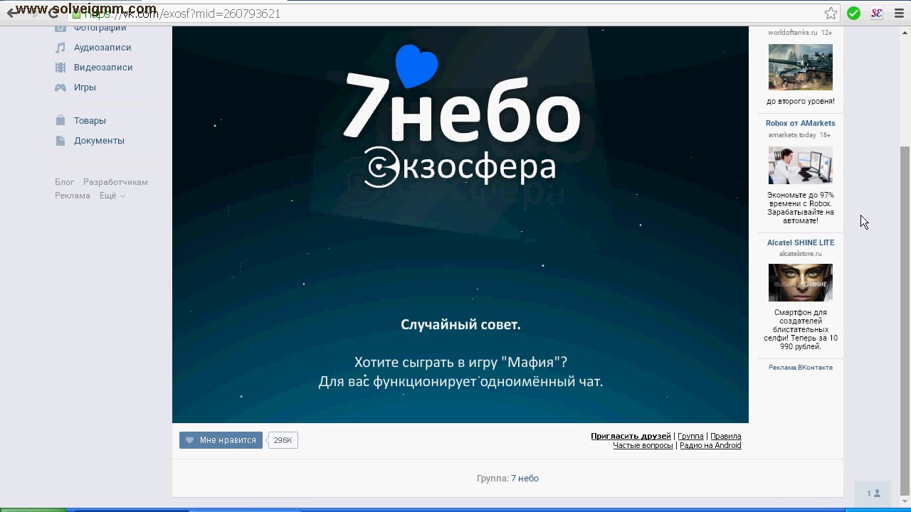This screenshot has height=512, width=911.
Task: Go to Игры section
Action: coord(85,87)
